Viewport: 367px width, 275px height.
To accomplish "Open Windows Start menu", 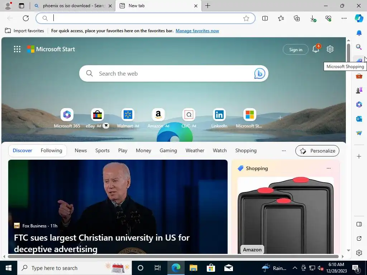I will click(9, 268).
